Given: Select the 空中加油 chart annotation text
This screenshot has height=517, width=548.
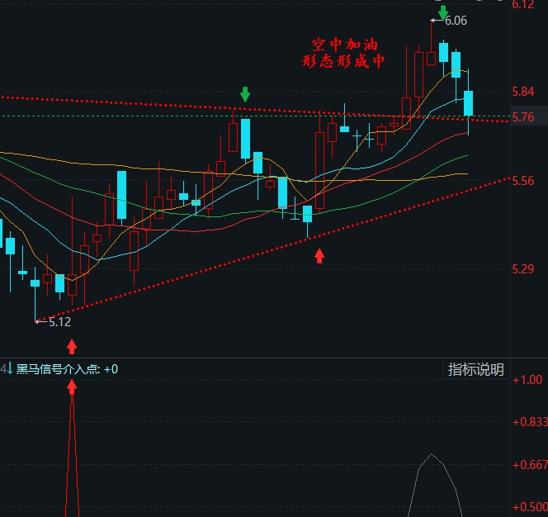Looking at the screenshot, I should pos(345,45).
